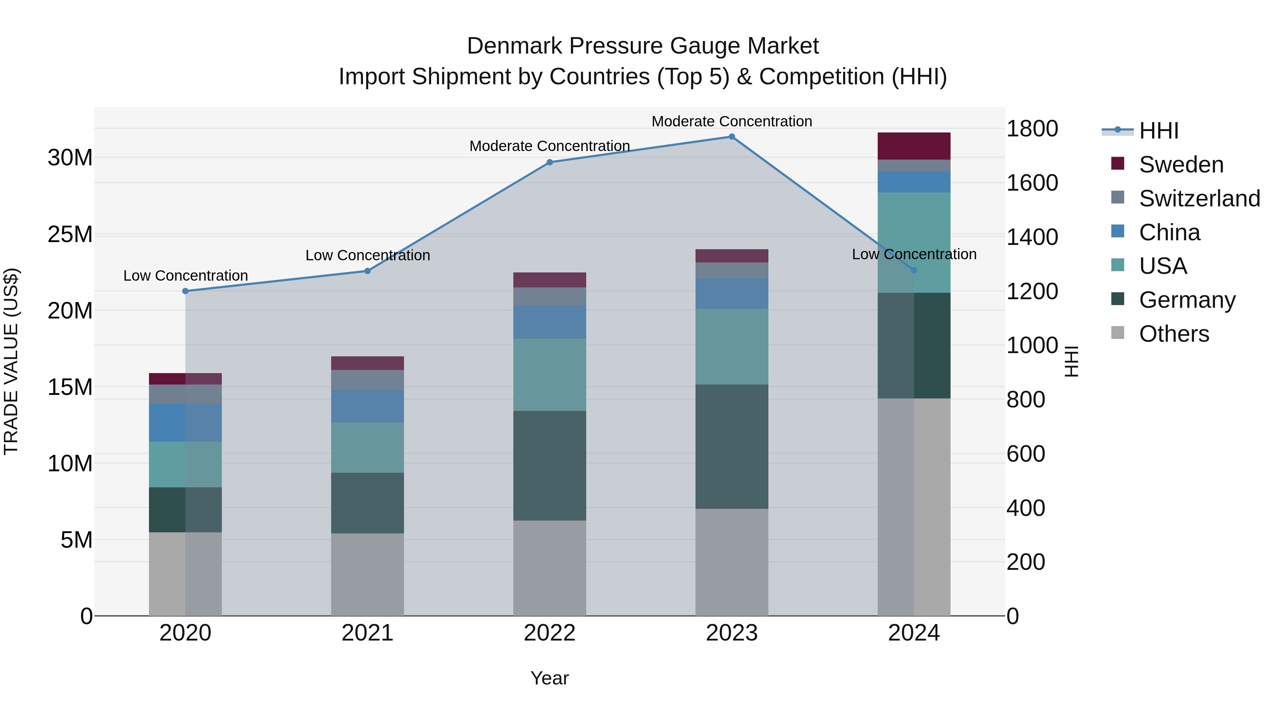Toggle the USA legend entry
The image size is (1286, 723).
click(x=1149, y=266)
